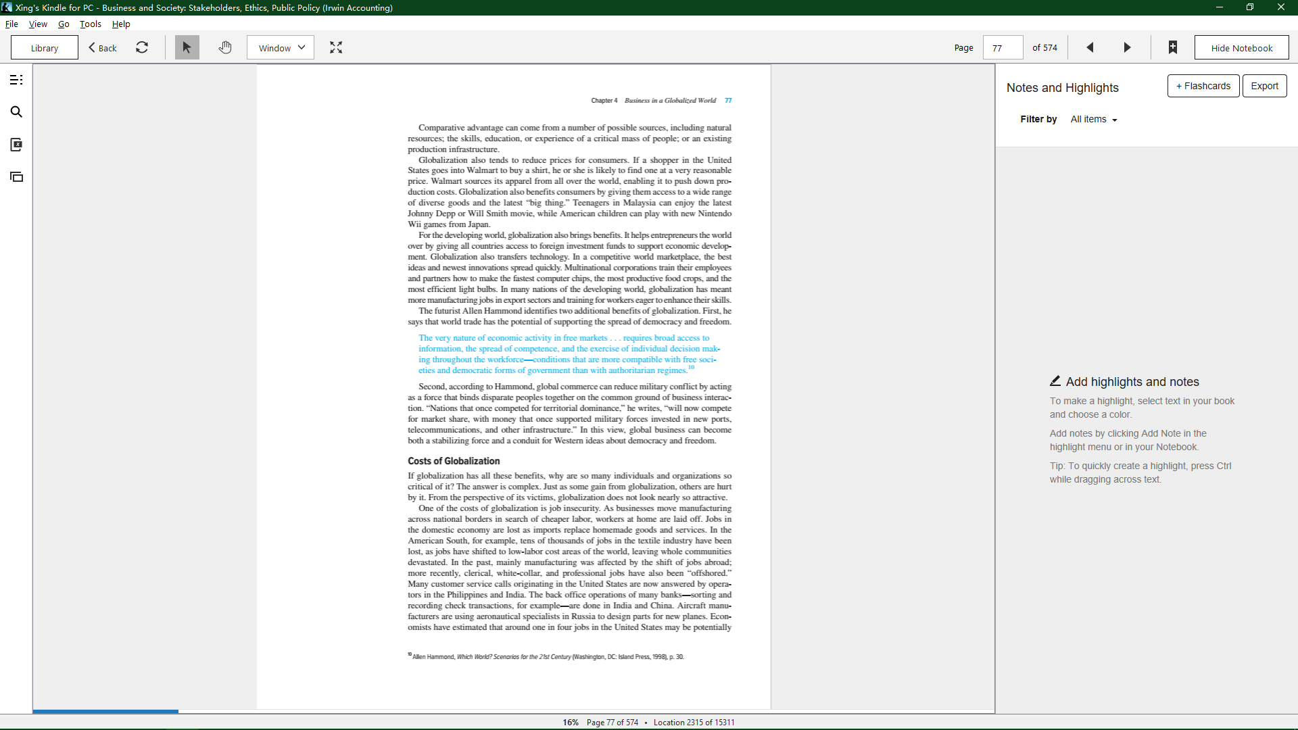Image resolution: width=1298 pixels, height=730 pixels.
Task: Open the Filter by All items dropdown
Action: click(1094, 120)
